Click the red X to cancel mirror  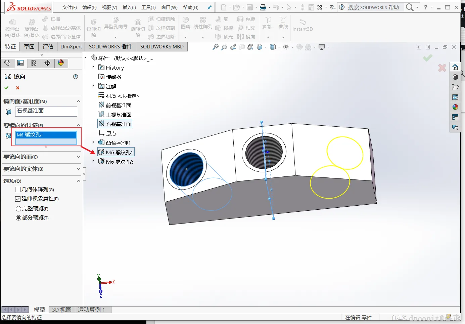click(x=17, y=88)
